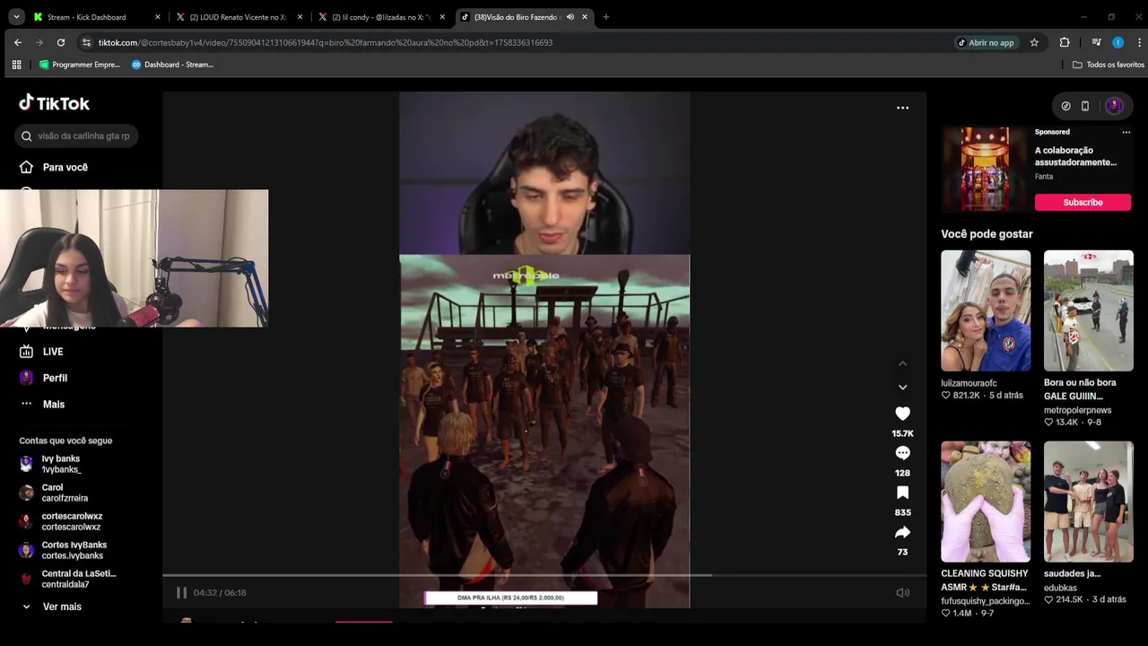
Task: Click the phone app icon in top-right pill
Action: (1084, 106)
